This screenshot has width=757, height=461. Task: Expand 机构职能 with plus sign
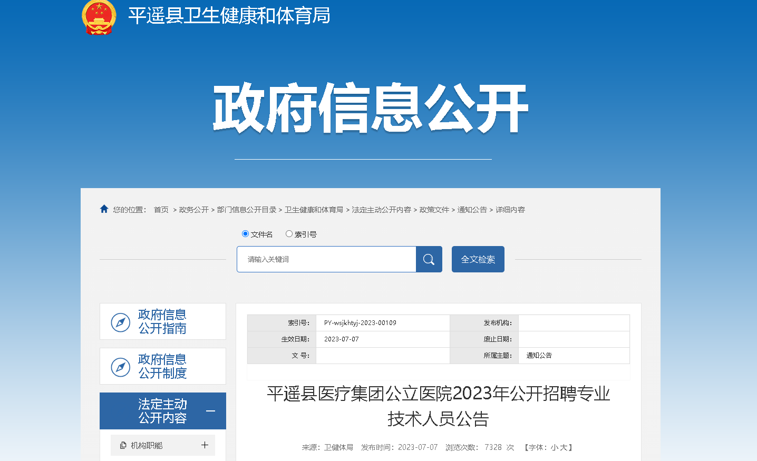205,445
